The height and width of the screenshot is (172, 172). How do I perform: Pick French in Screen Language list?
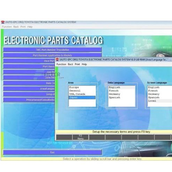160,91
